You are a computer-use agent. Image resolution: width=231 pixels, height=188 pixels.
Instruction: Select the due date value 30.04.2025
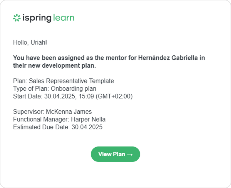coord(87,127)
